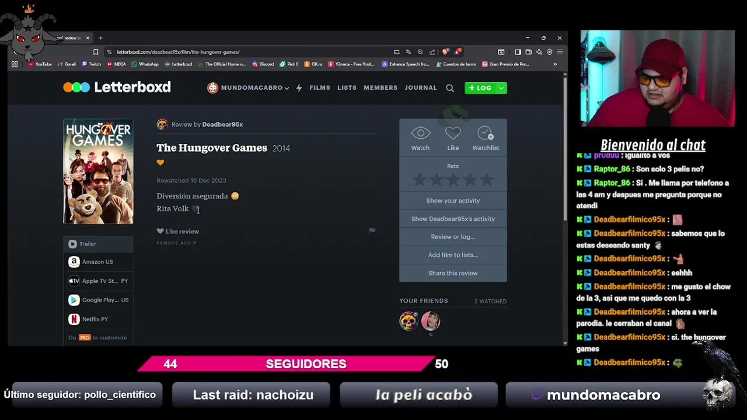Click the report flag icon
The image size is (747, 420).
tap(372, 230)
